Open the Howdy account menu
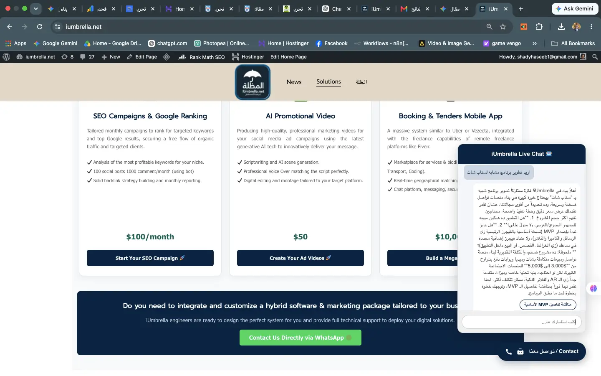Screen dimensions: 601x376 (543, 57)
